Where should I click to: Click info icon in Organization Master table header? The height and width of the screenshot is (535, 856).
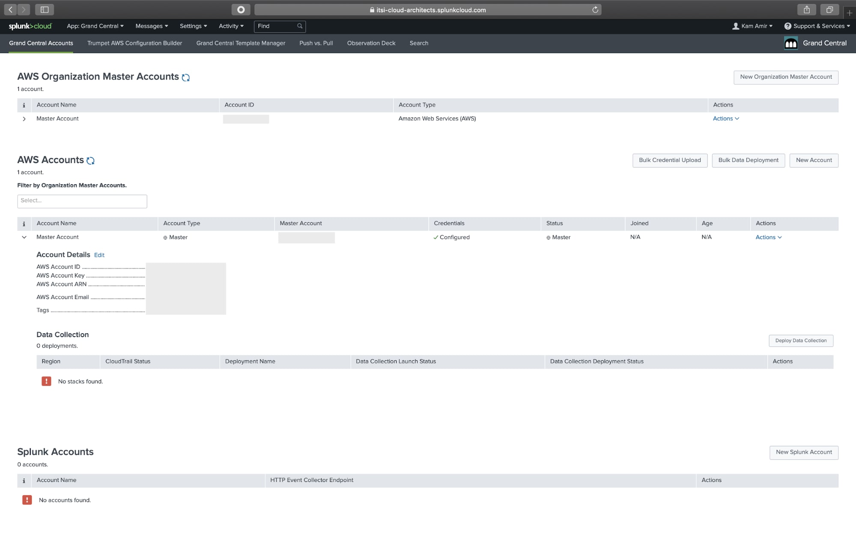(24, 105)
